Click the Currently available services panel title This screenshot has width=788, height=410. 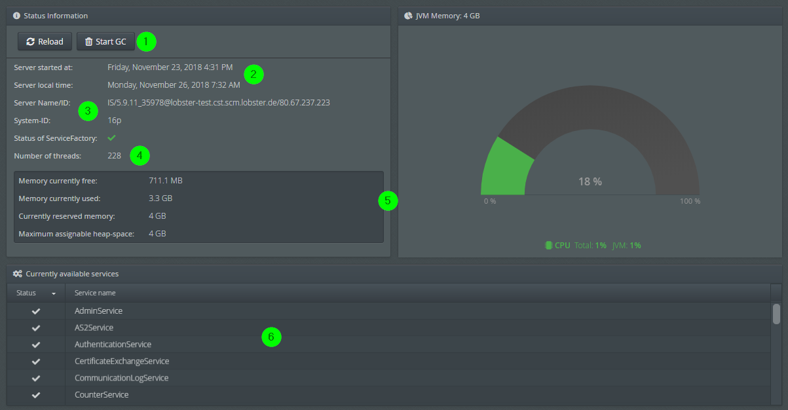pos(72,274)
